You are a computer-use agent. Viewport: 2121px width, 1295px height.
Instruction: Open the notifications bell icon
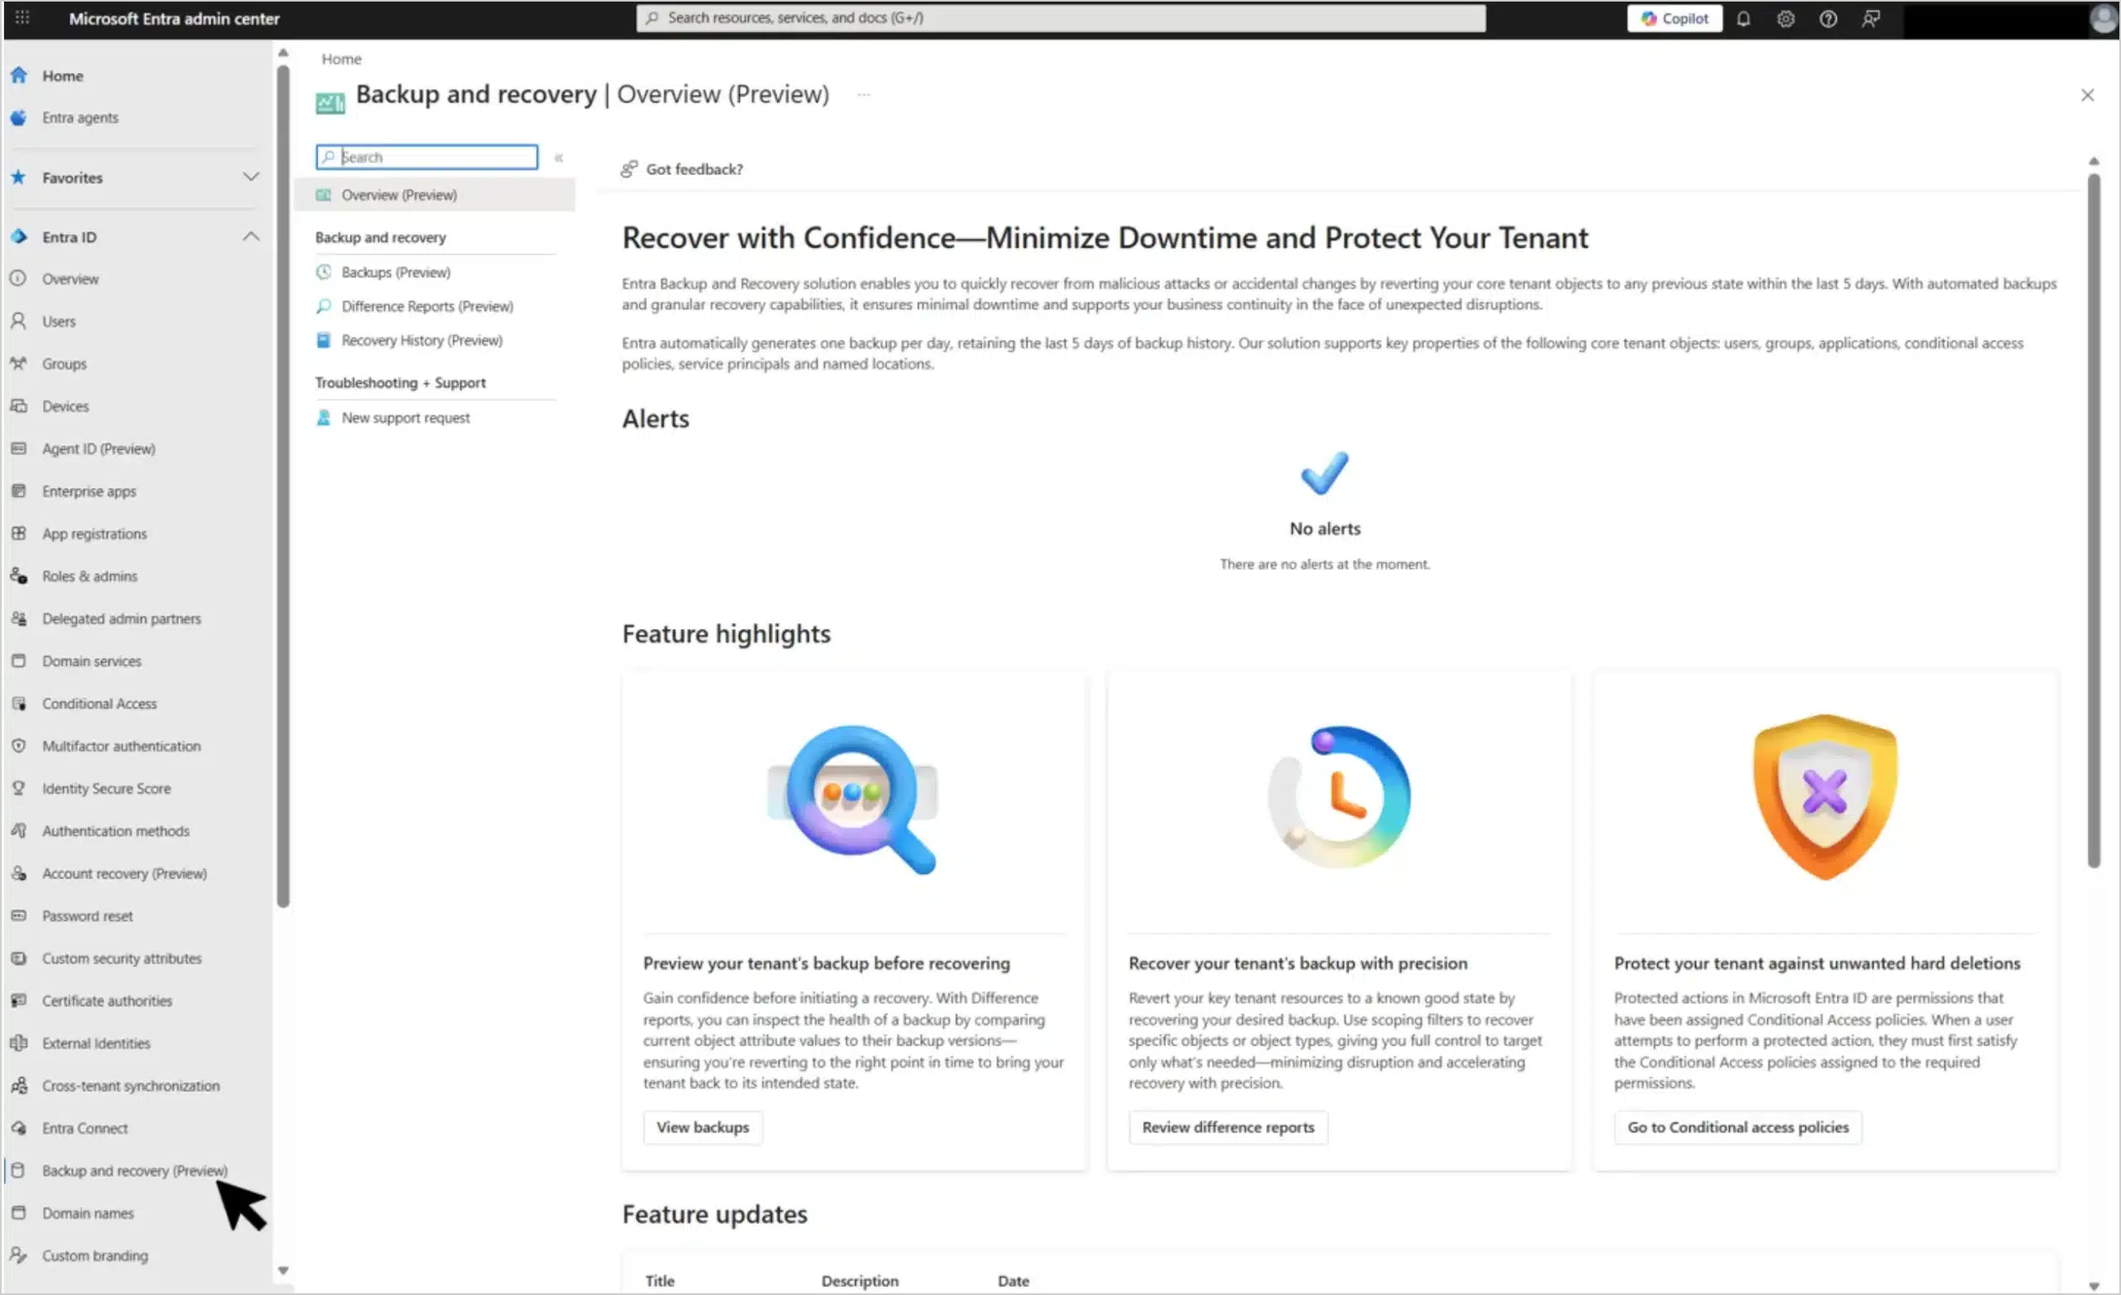point(1743,18)
